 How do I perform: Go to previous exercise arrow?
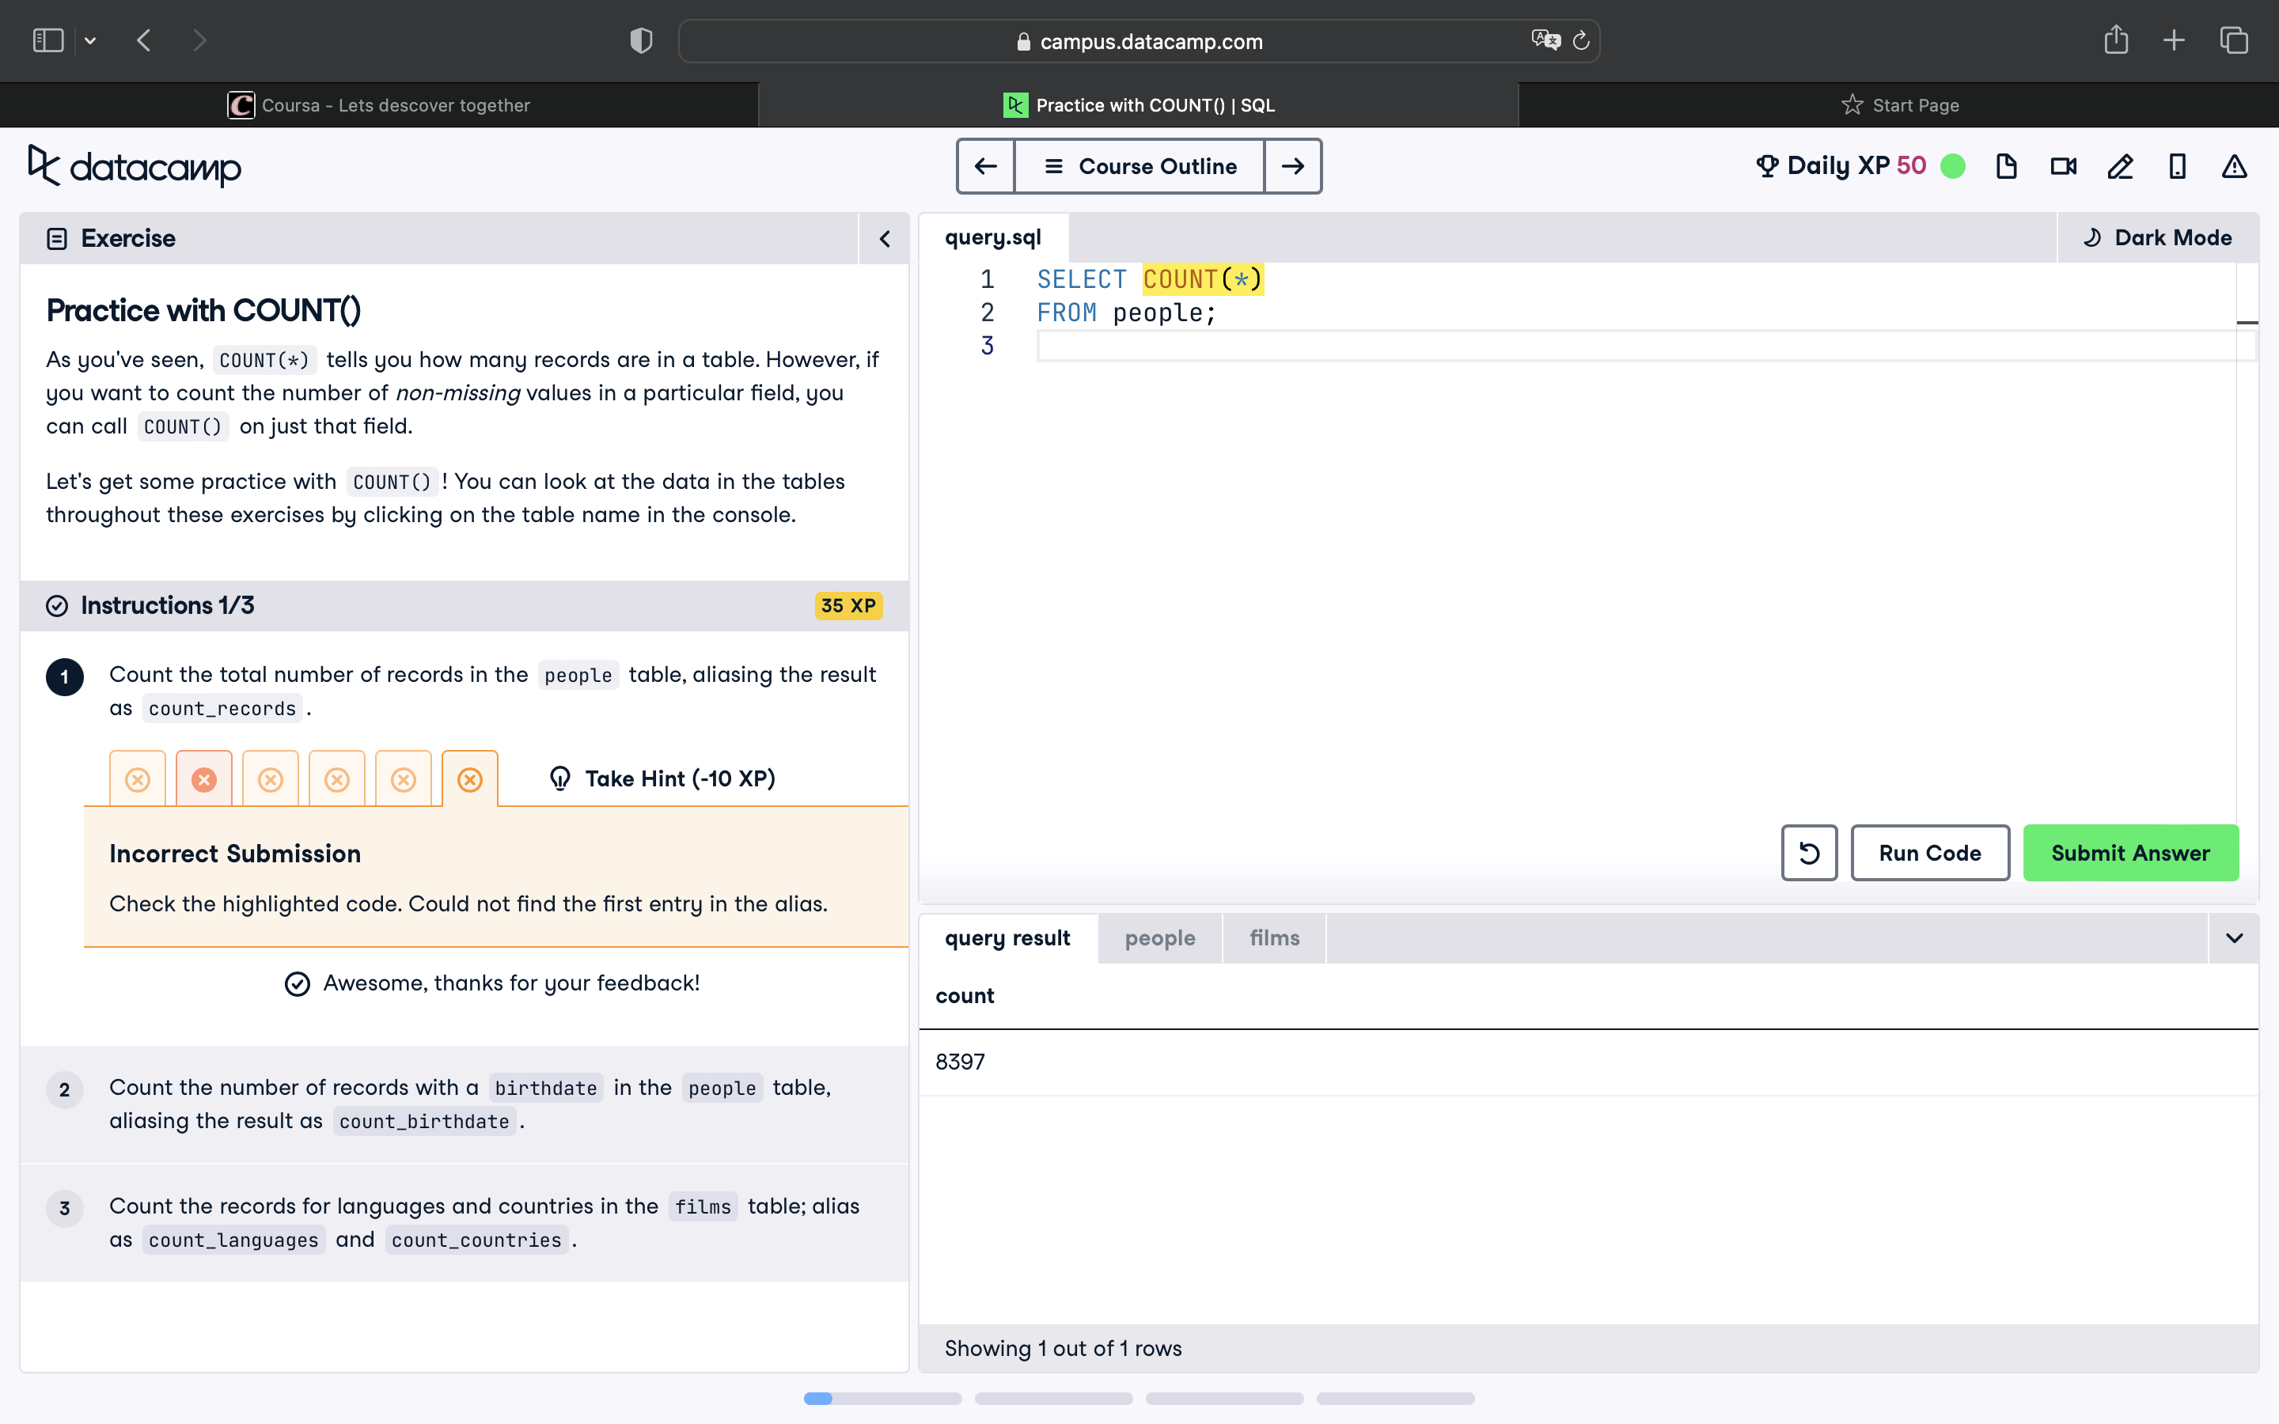tap(986, 167)
